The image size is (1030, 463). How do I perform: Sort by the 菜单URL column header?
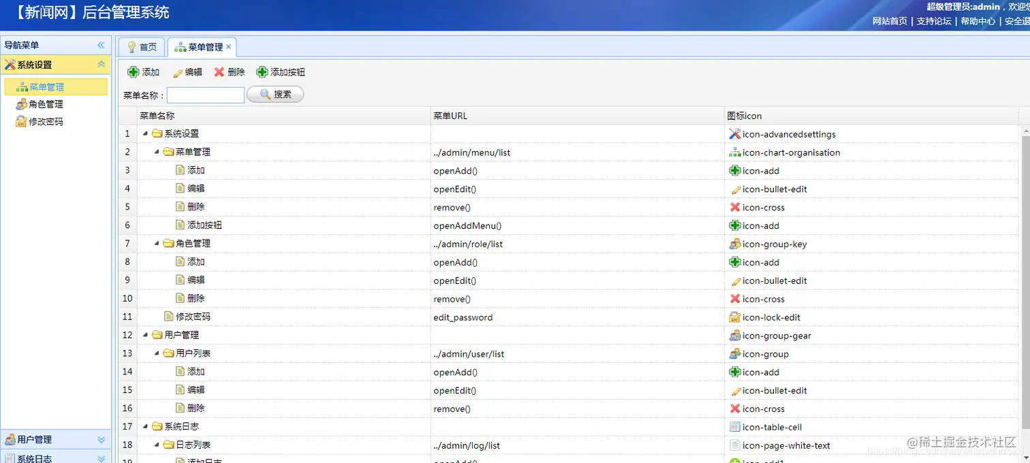click(578, 116)
